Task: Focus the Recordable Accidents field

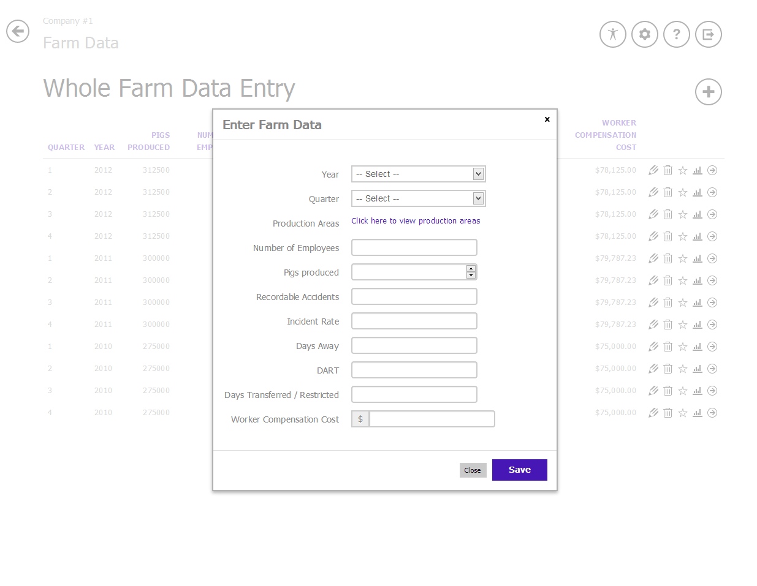Action: [x=414, y=296]
